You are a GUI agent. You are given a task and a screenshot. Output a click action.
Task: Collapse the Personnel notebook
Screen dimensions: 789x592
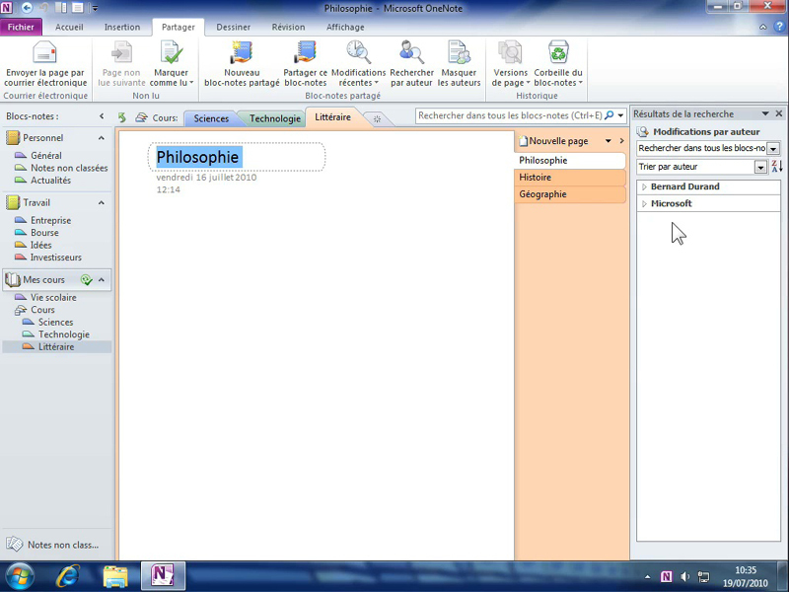(102, 138)
